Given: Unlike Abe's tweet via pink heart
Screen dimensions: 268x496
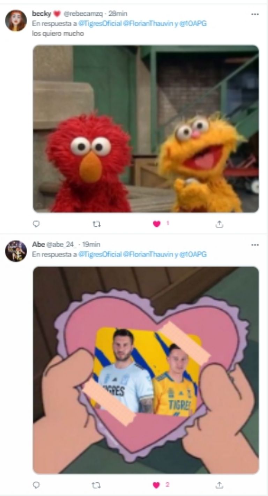Looking at the screenshot, I should [x=157, y=485].
